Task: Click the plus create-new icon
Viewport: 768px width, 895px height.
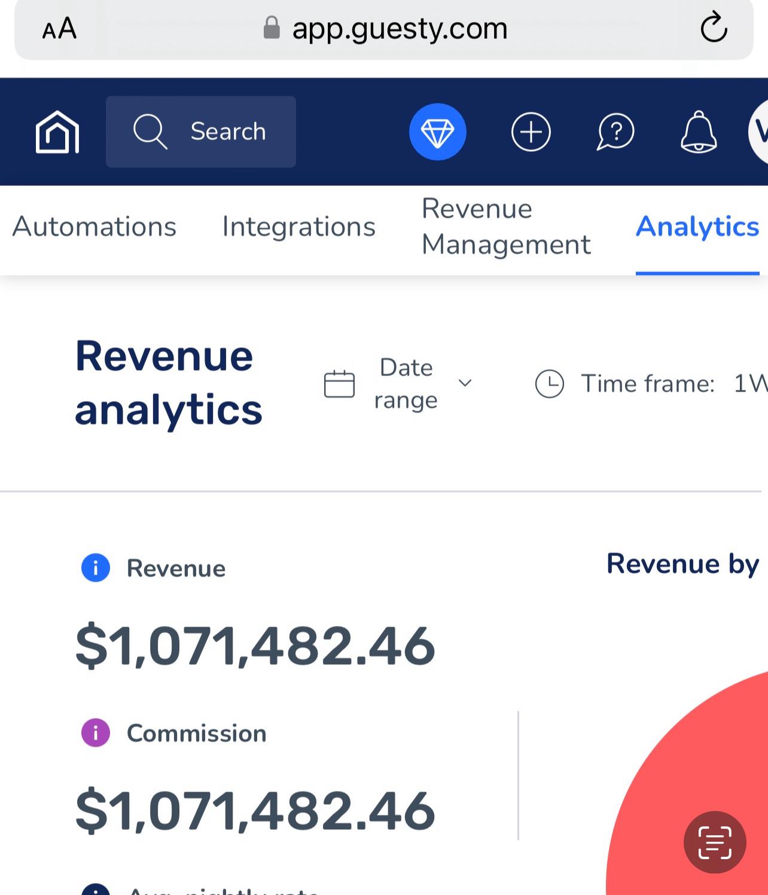Action: (531, 132)
